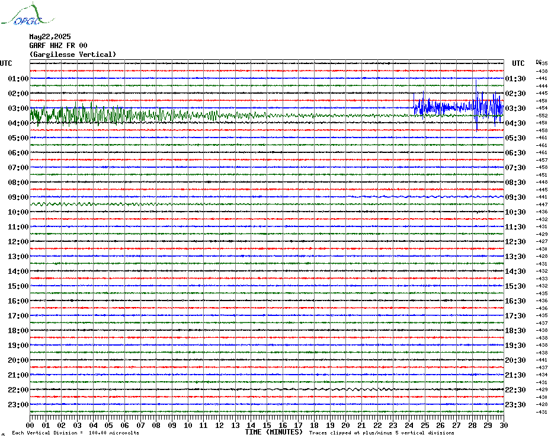551x441 pixels.
Task: Click minute label 28 on the time axis
Action: [472, 425]
